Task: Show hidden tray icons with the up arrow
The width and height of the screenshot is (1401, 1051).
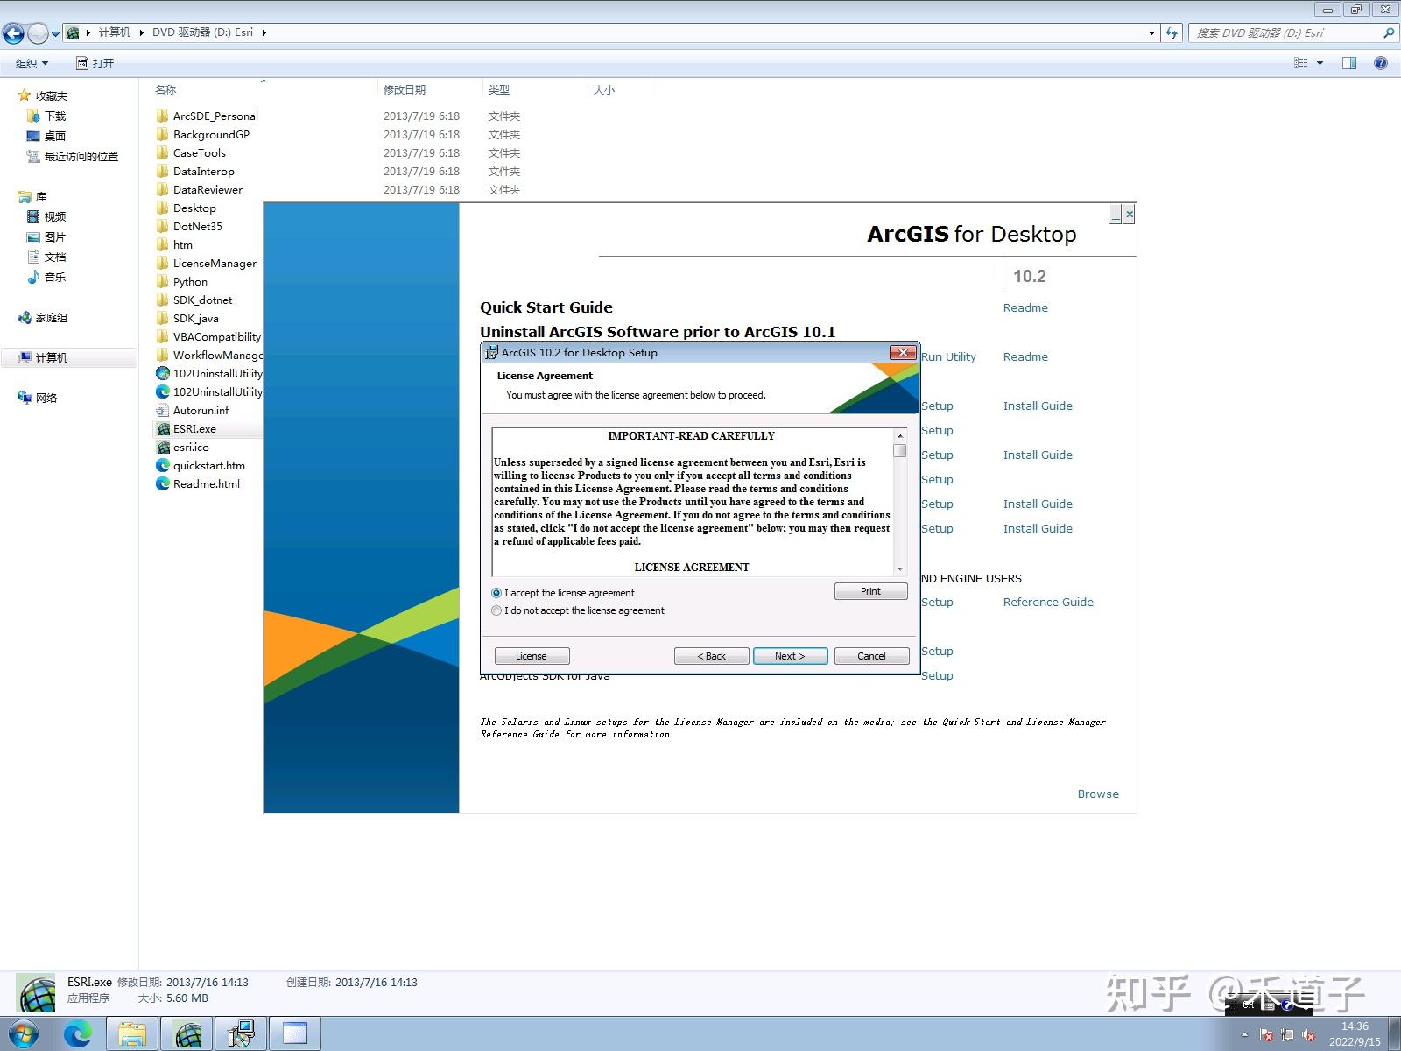Action: click(x=1243, y=1033)
